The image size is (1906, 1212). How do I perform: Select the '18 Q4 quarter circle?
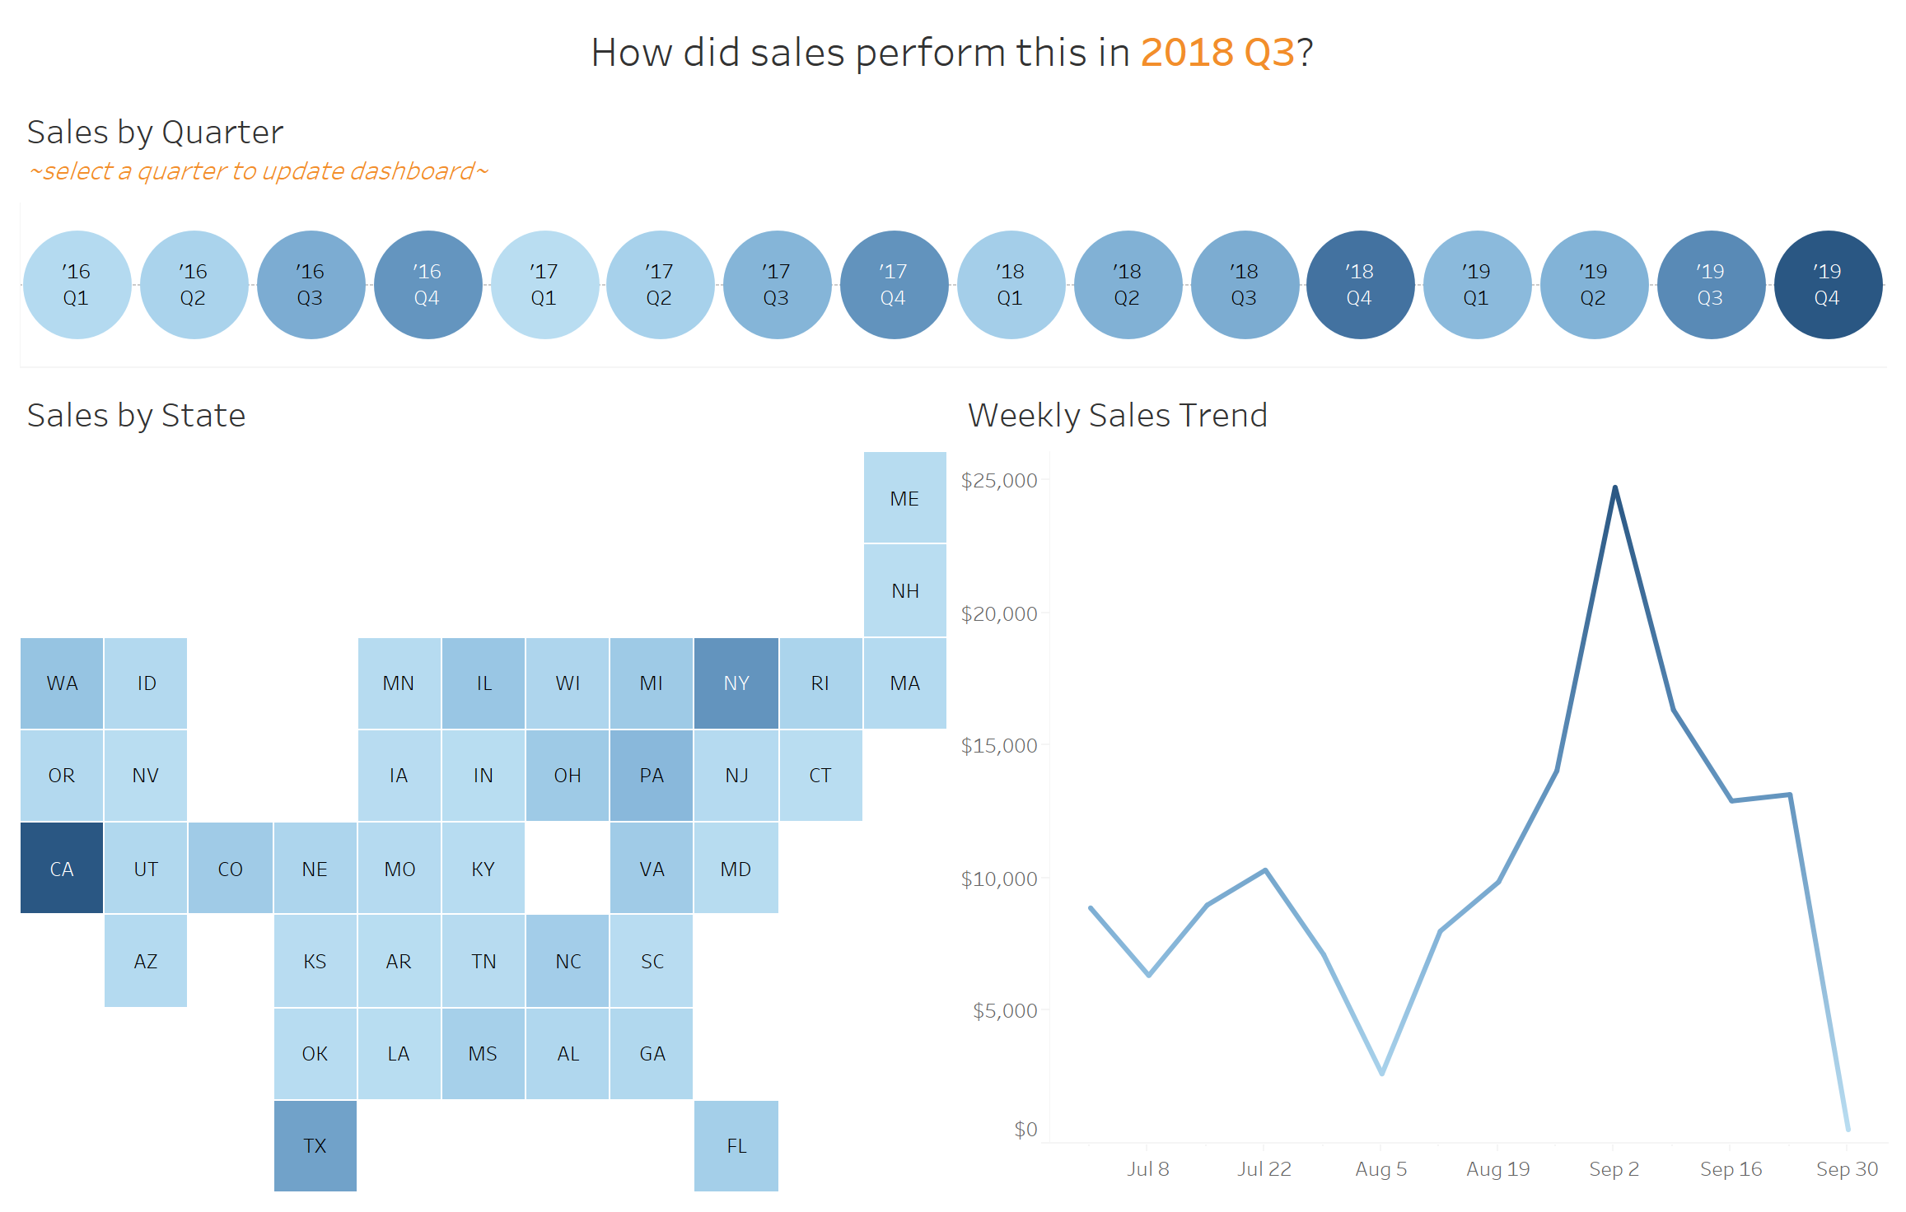click(x=1361, y=285)
